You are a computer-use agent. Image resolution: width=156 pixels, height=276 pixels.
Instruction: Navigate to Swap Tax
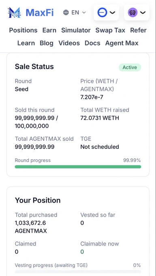[x=110, y=30]
